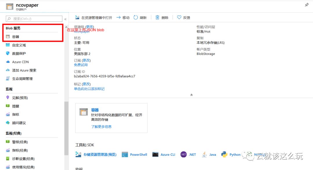Click the subscription ID b2aba924-7656-4359-bf5e-fd9afaea4cc7

tap(105, 76)
